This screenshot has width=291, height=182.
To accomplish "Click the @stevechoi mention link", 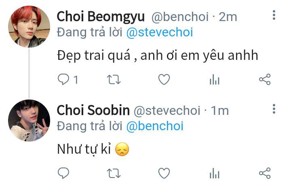I will [x=160, y=32].
